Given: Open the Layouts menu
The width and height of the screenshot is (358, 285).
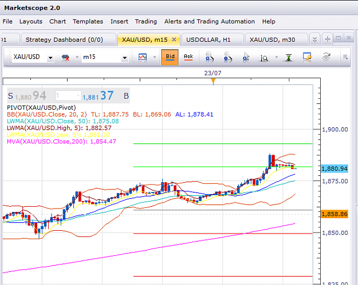Looking at the screenshot, I should point(31,21).
